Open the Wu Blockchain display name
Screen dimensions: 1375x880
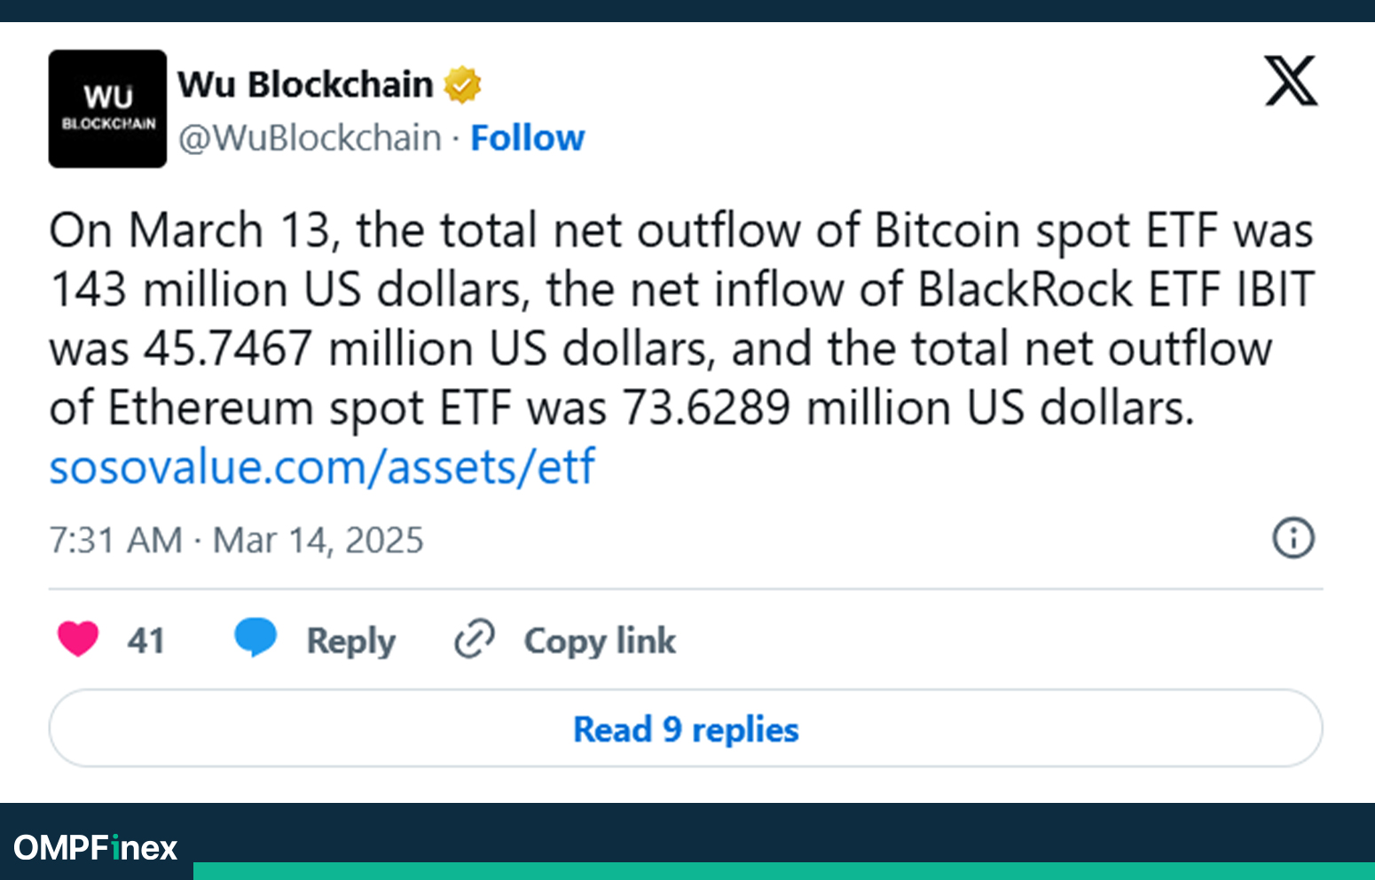pos(305,85)
